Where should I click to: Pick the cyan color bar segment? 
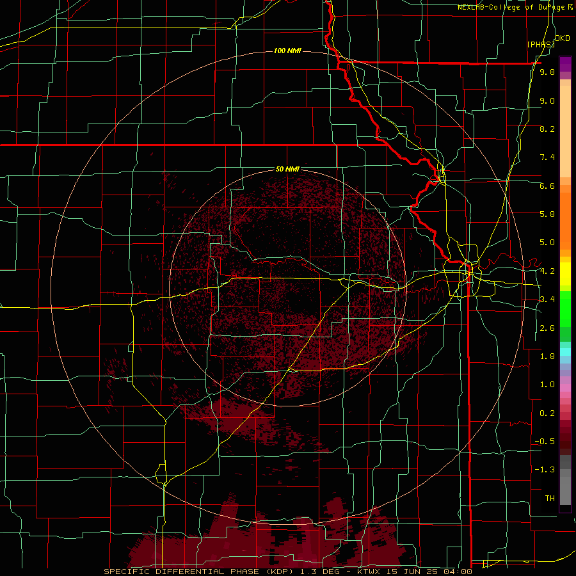click(x=565, y=352)
